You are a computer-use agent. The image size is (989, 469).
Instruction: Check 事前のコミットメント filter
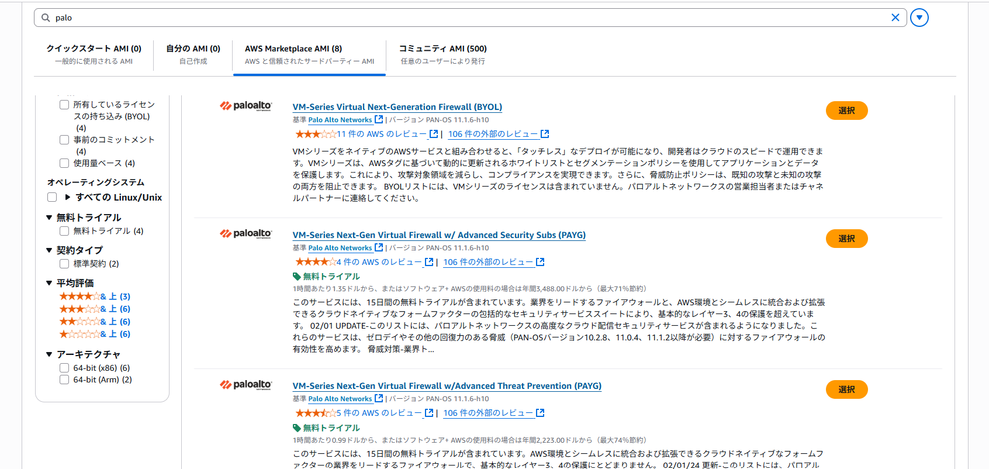coord(64,140)
